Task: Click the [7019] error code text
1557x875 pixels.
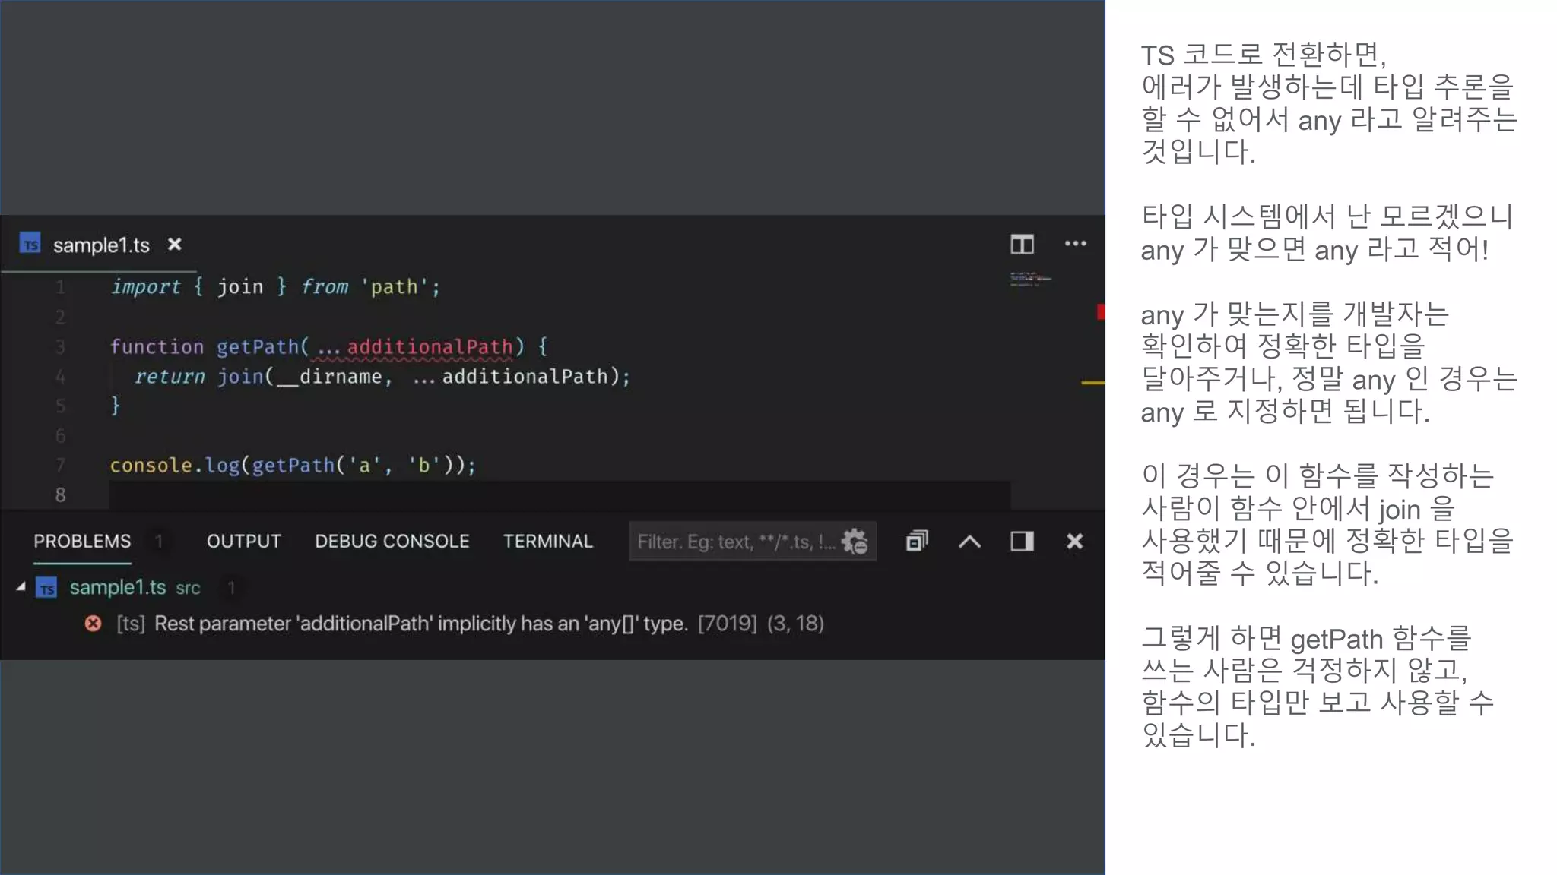Action: (x=727, y=624)
